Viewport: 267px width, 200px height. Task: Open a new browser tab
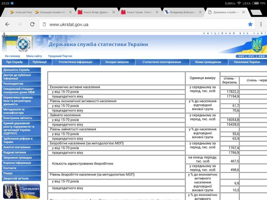[x=256, y=12]
